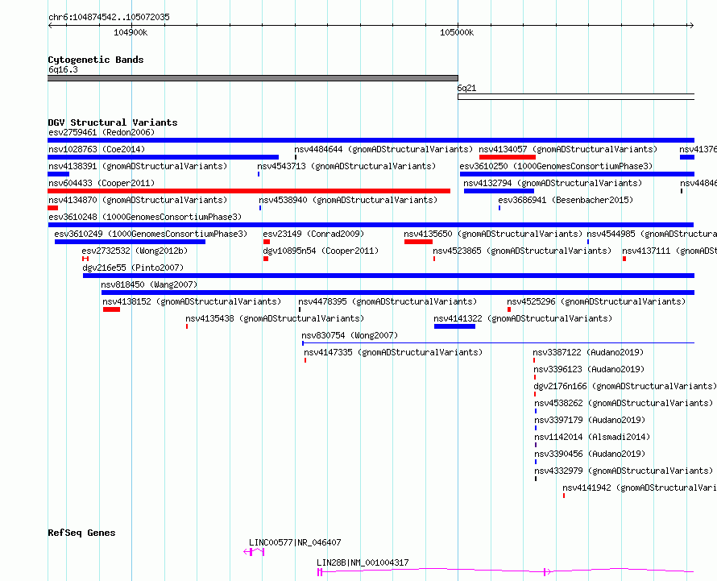Screen dimensions: 717x581
Task: Open nsv4135650 red variant bar
Action: pyautogui.click(x=418, y=242)
